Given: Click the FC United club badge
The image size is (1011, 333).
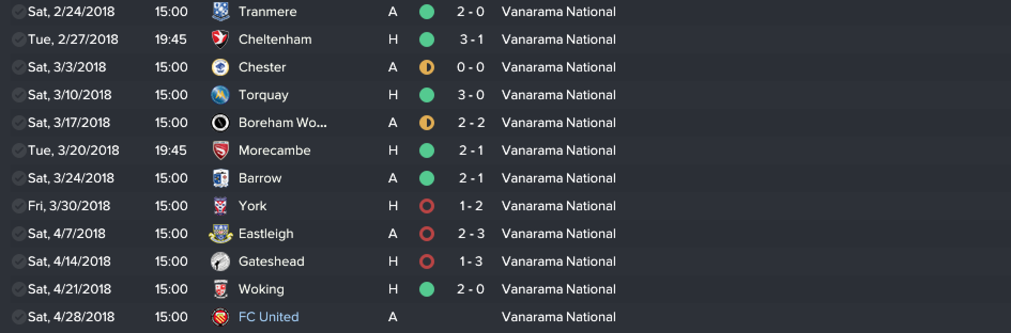Looking at the screenshot, I should [x=220, y=317].
